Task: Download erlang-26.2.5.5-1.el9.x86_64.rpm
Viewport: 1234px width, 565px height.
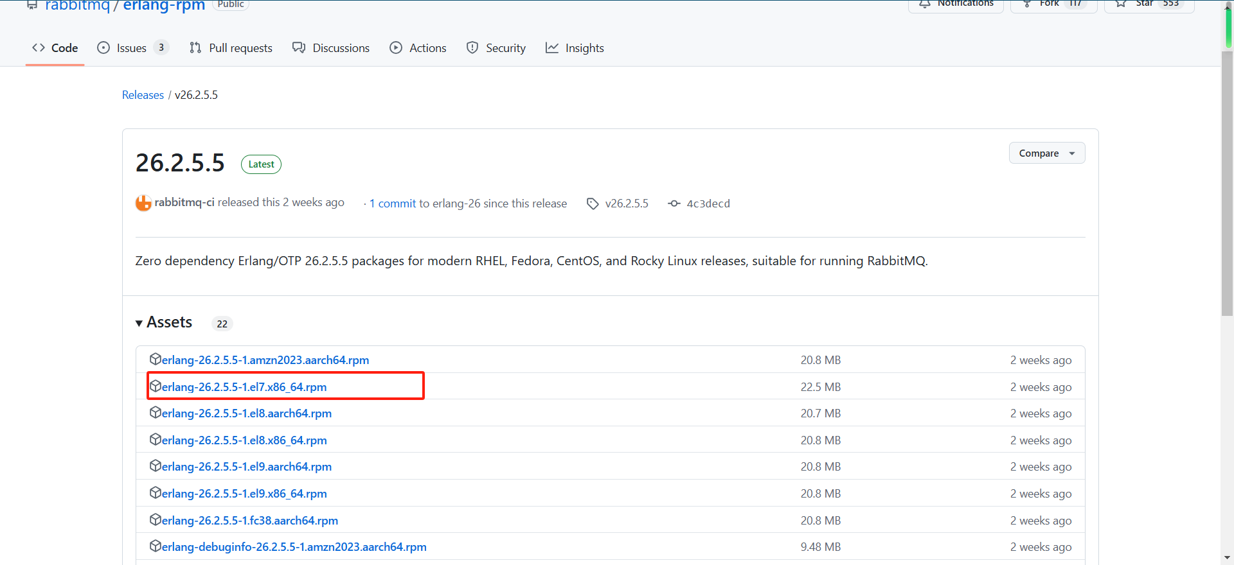Action: 244,494
